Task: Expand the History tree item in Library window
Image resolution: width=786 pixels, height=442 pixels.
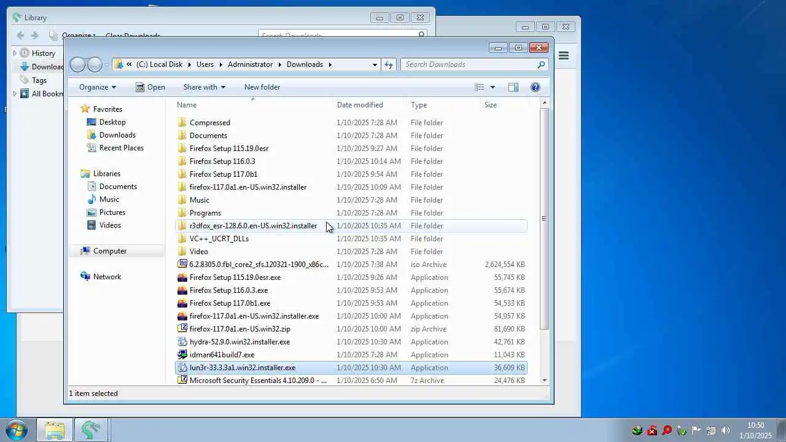Action: [15, 53]
